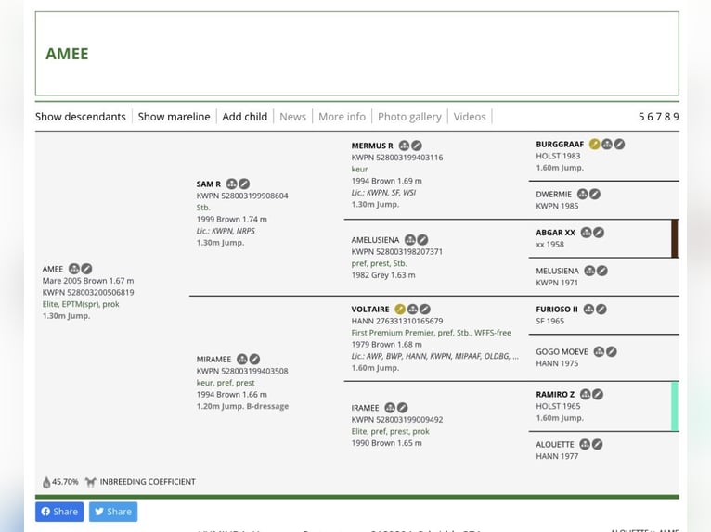Click the edit pencil icon for MIRAMEE

[x=254, y=359]
